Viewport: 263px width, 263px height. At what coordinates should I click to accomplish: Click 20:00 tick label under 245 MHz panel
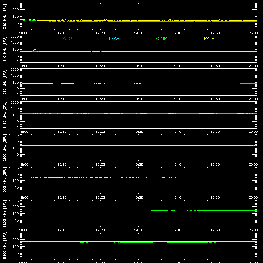coord(253,33)
